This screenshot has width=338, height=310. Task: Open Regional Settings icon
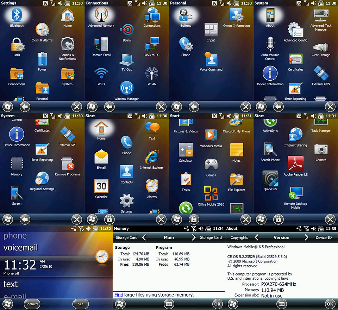pyautogui.click(x=42, y=178)
